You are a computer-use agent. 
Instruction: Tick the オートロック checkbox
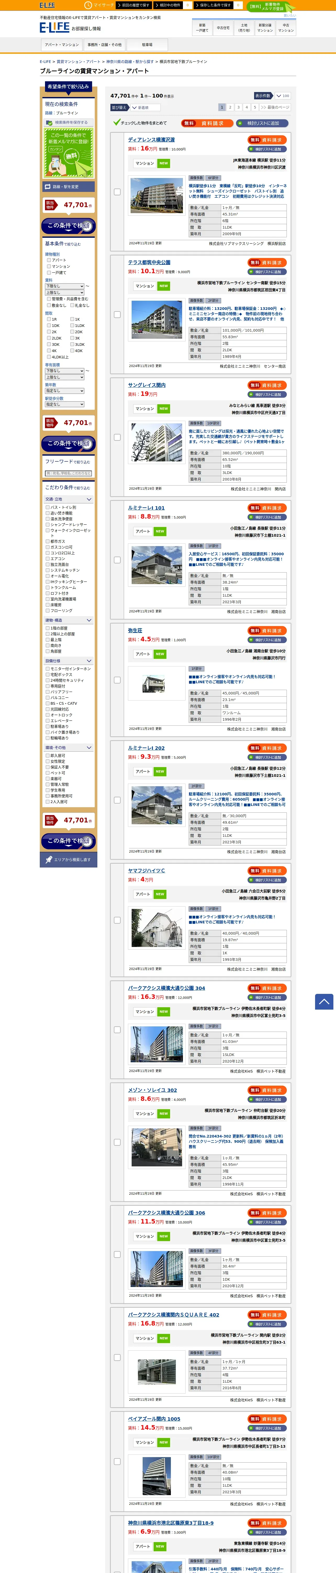pyautogui.click(x=48, y=715)
